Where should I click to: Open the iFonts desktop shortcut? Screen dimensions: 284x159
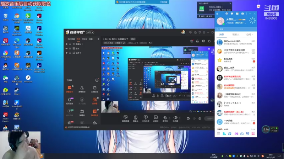click(x=17, y=105)
